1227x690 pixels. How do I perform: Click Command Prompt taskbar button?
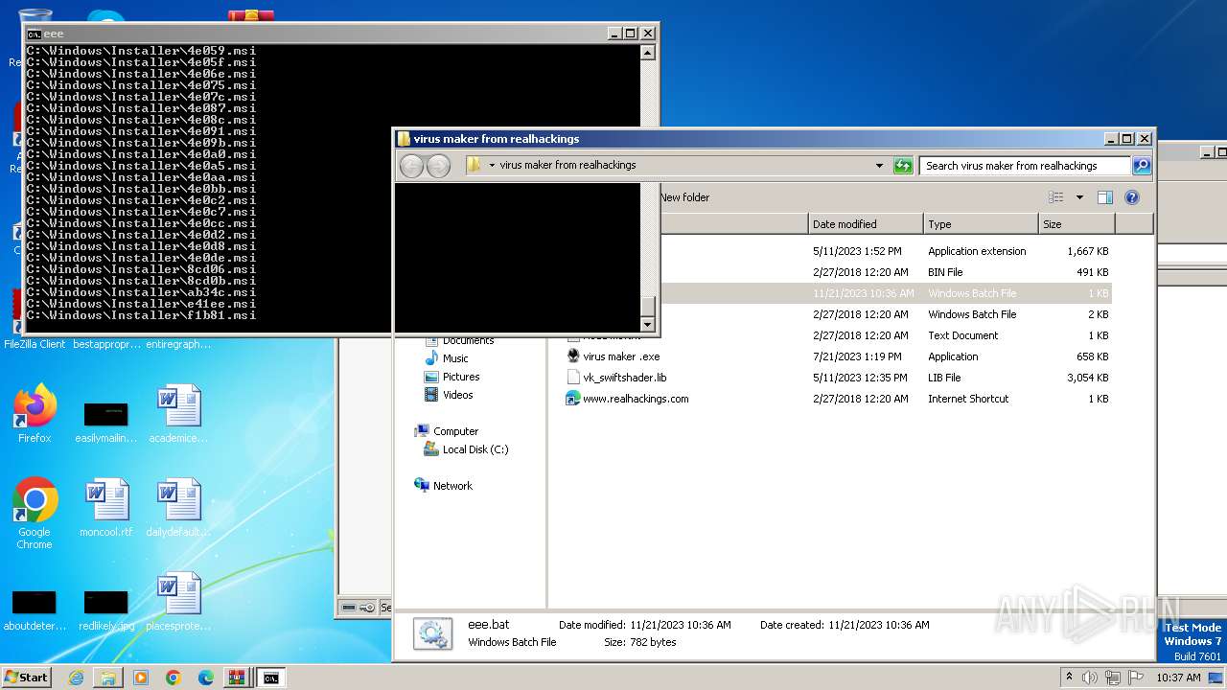pos(271,678)
